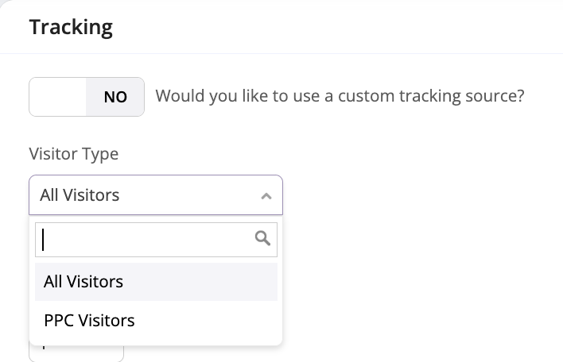The height and width of the screenshot is (362, 563).
Task: Click the custom tracking source question text
Action: [340, 97]
